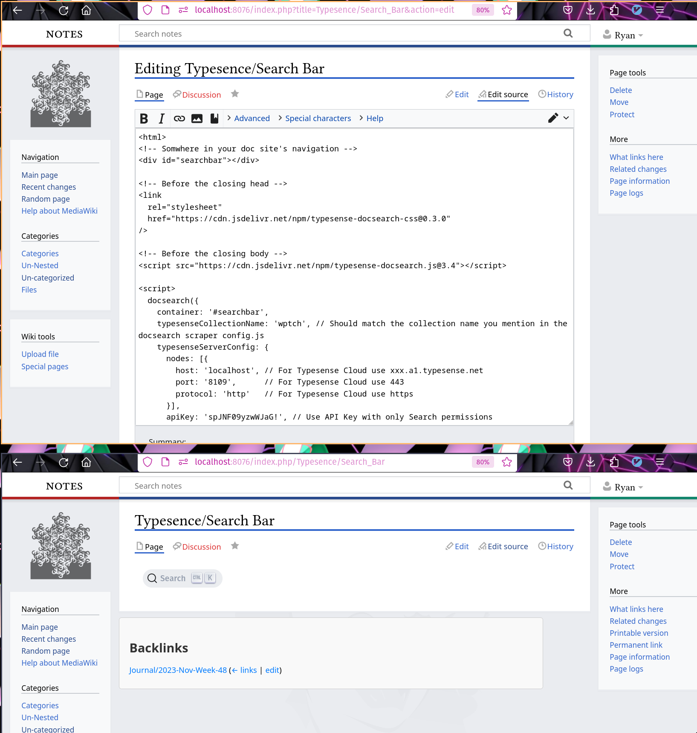Screen dimensions: 697x733
Task: Open Random page in bottom window sidebar
Action: 46,651
